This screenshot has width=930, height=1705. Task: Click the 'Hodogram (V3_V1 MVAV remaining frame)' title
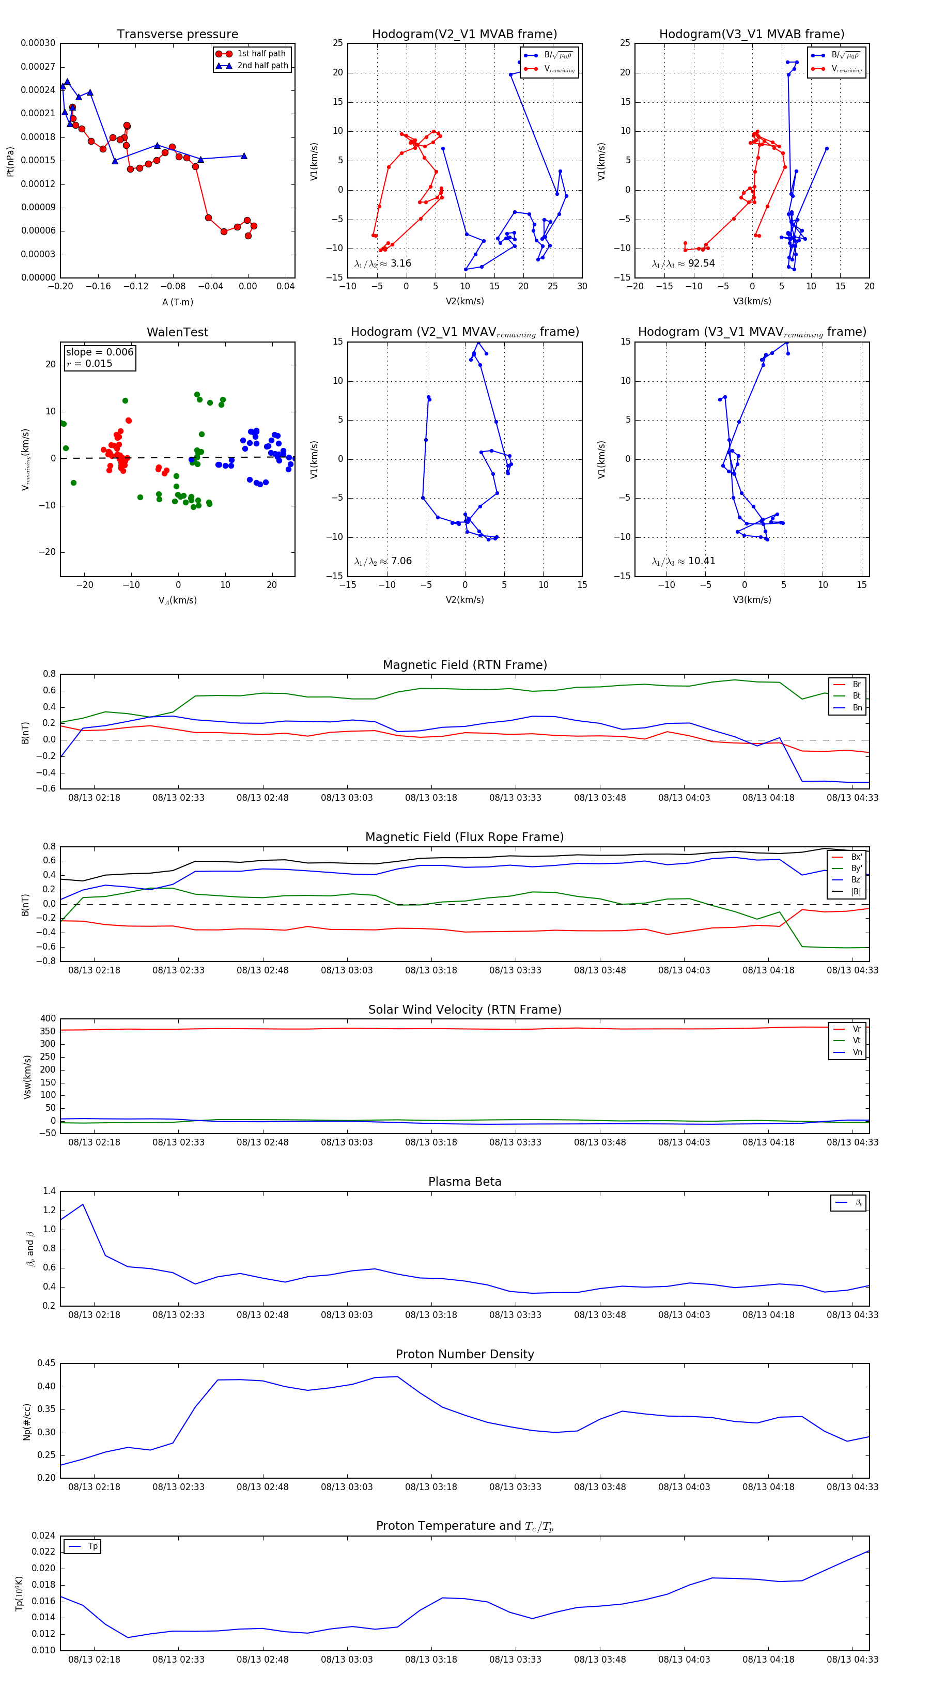752,332
